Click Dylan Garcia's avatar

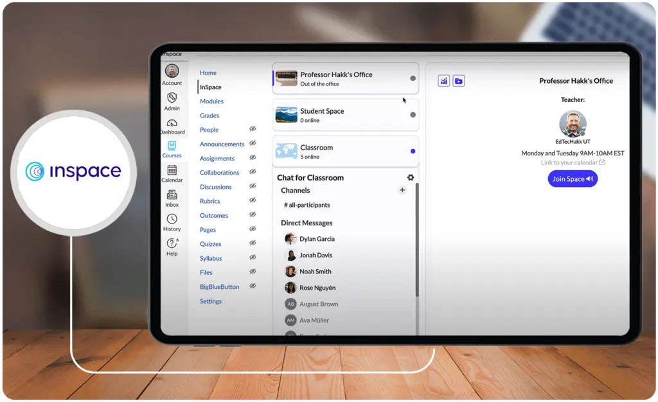290,239
